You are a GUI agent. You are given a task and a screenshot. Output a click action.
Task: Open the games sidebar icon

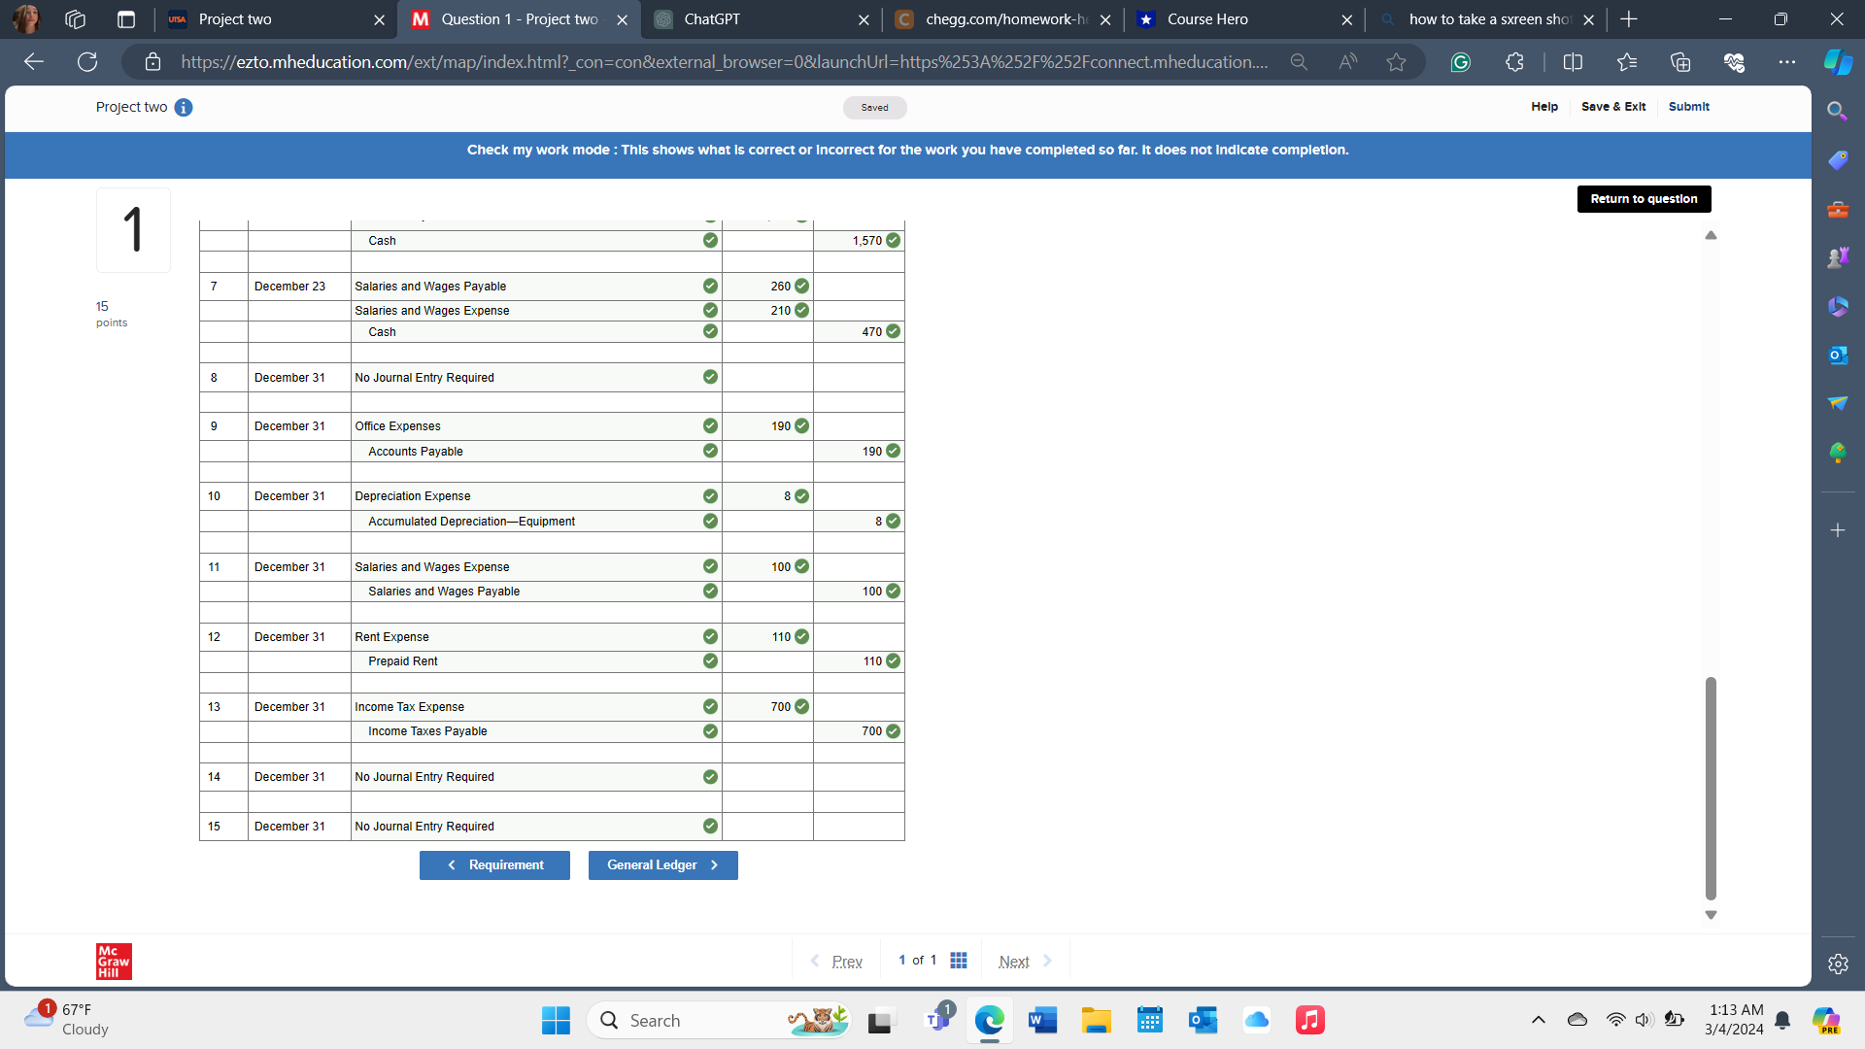1838,256
